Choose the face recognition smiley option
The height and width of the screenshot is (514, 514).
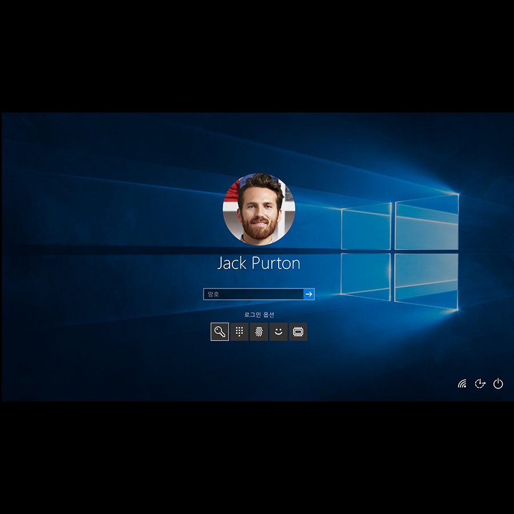(x=278, y=332)
